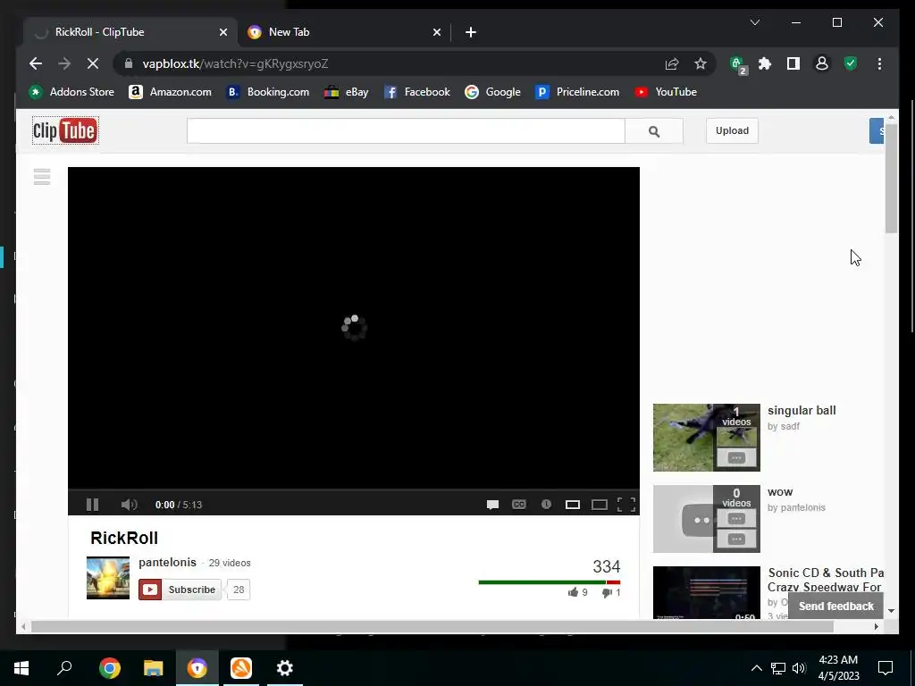Screen dimensions: 915x686
Task: Open Priceline.com bookmark
Action: (577, 92)
